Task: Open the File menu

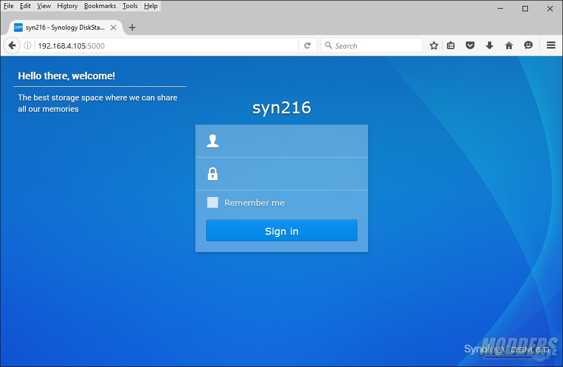Action: coord(9,6)
